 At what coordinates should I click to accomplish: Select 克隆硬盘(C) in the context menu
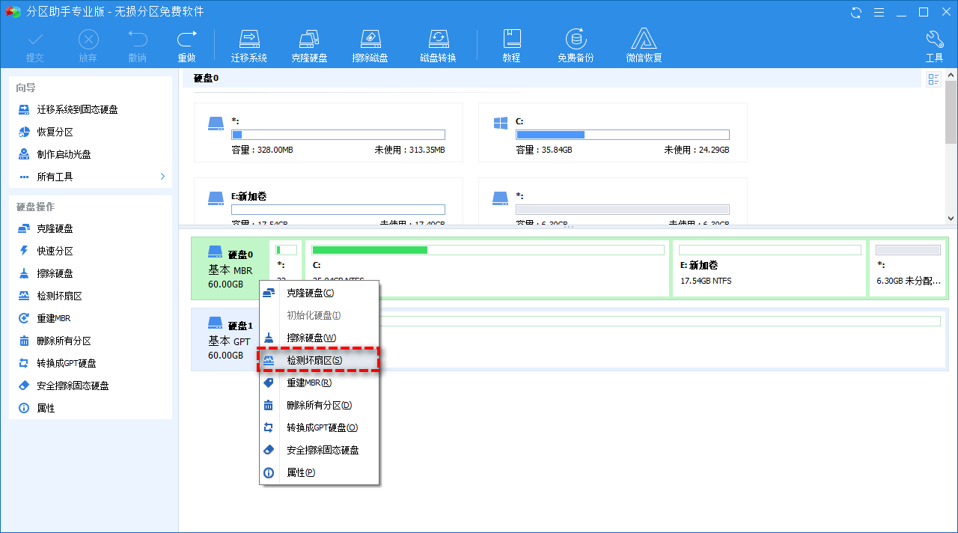pyautogui.click(x=319, y=293)
